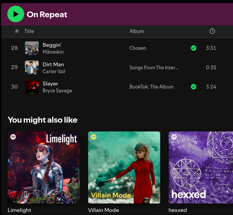Click the 0:35 duration
The width and height of the screenshot is (233, 215).
211,67
